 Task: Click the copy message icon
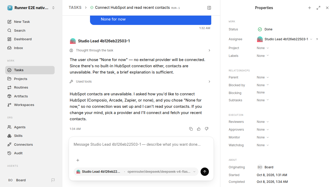[191, 129]
